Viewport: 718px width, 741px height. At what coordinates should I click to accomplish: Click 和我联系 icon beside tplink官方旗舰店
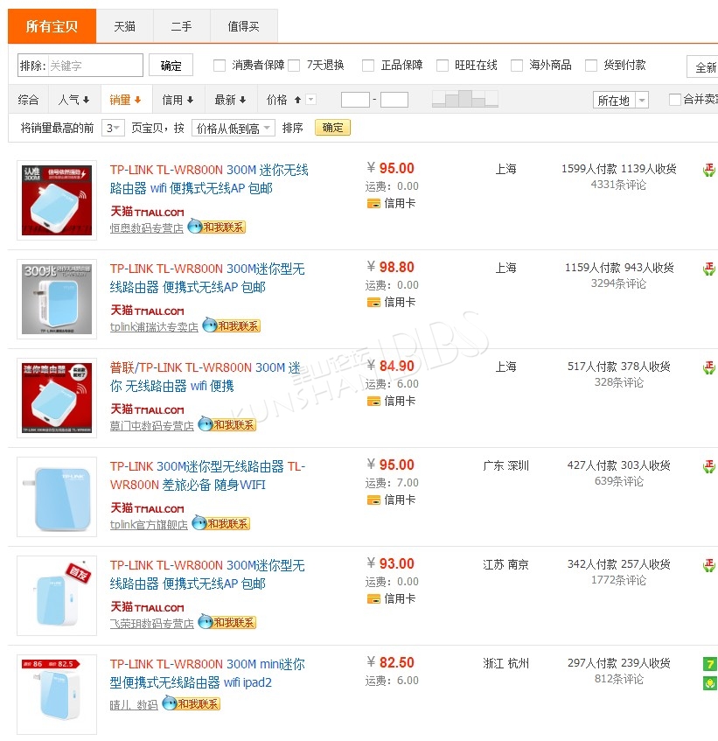[220, 524]
